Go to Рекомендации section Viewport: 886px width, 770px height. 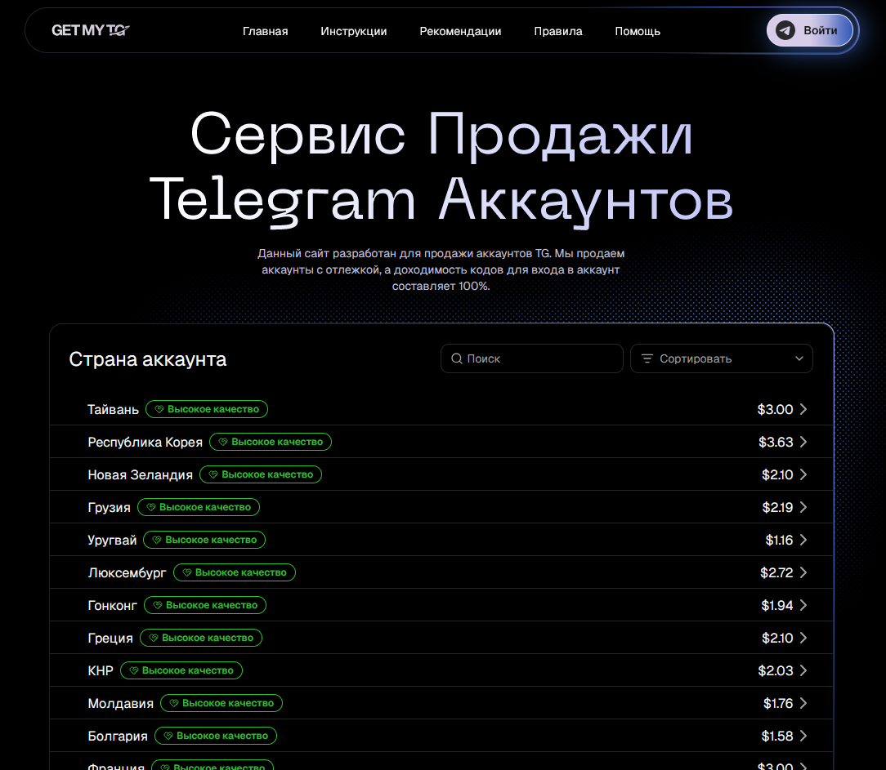click(460, 31)
